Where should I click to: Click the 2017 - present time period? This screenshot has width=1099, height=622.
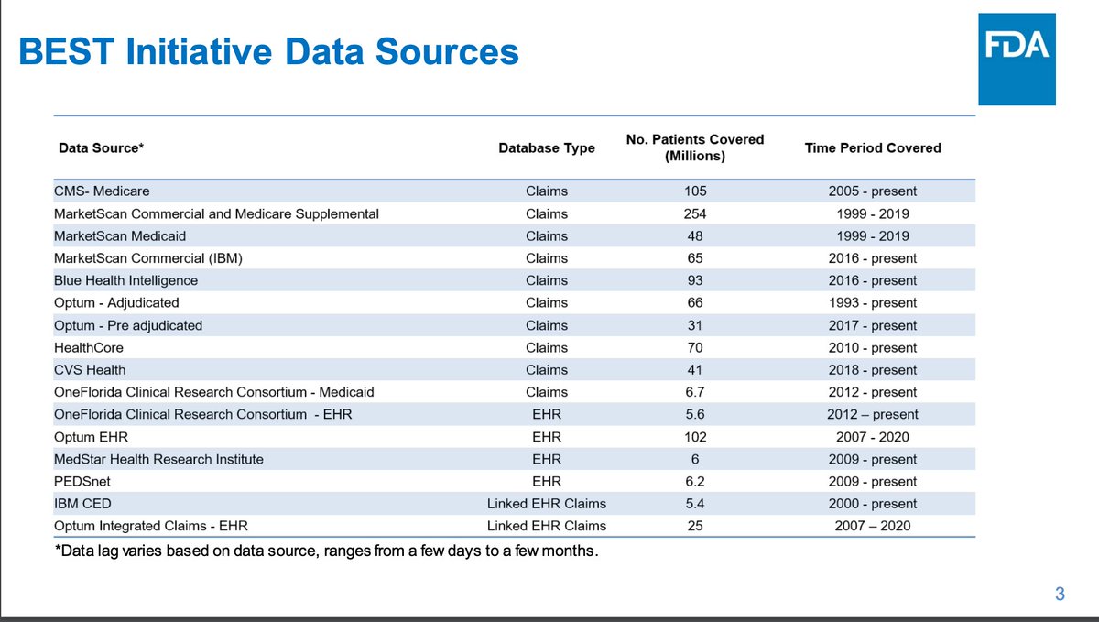(x=873, y=325)
